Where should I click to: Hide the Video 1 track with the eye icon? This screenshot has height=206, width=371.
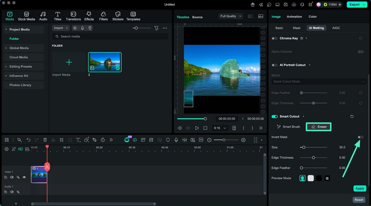tap(24, 177)
